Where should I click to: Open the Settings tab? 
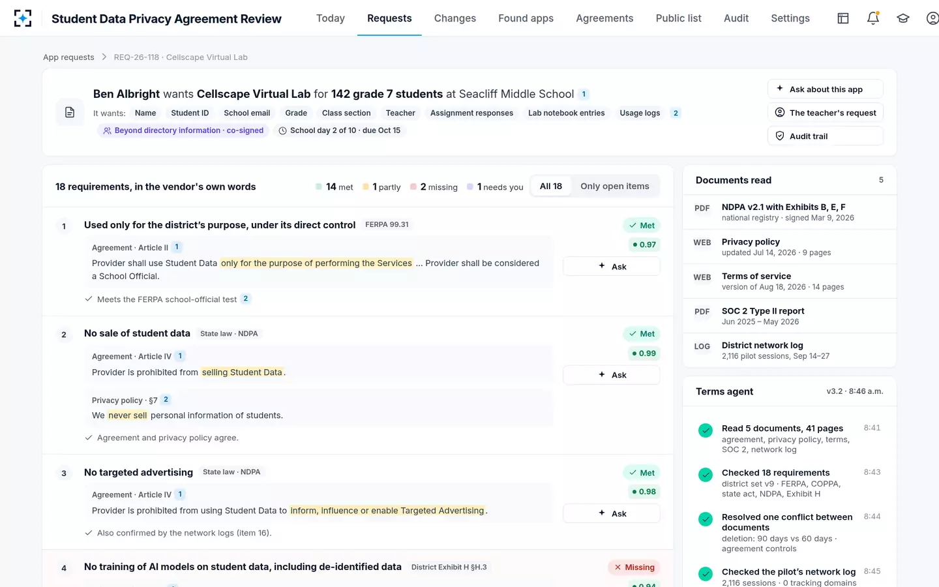[790, 18]
